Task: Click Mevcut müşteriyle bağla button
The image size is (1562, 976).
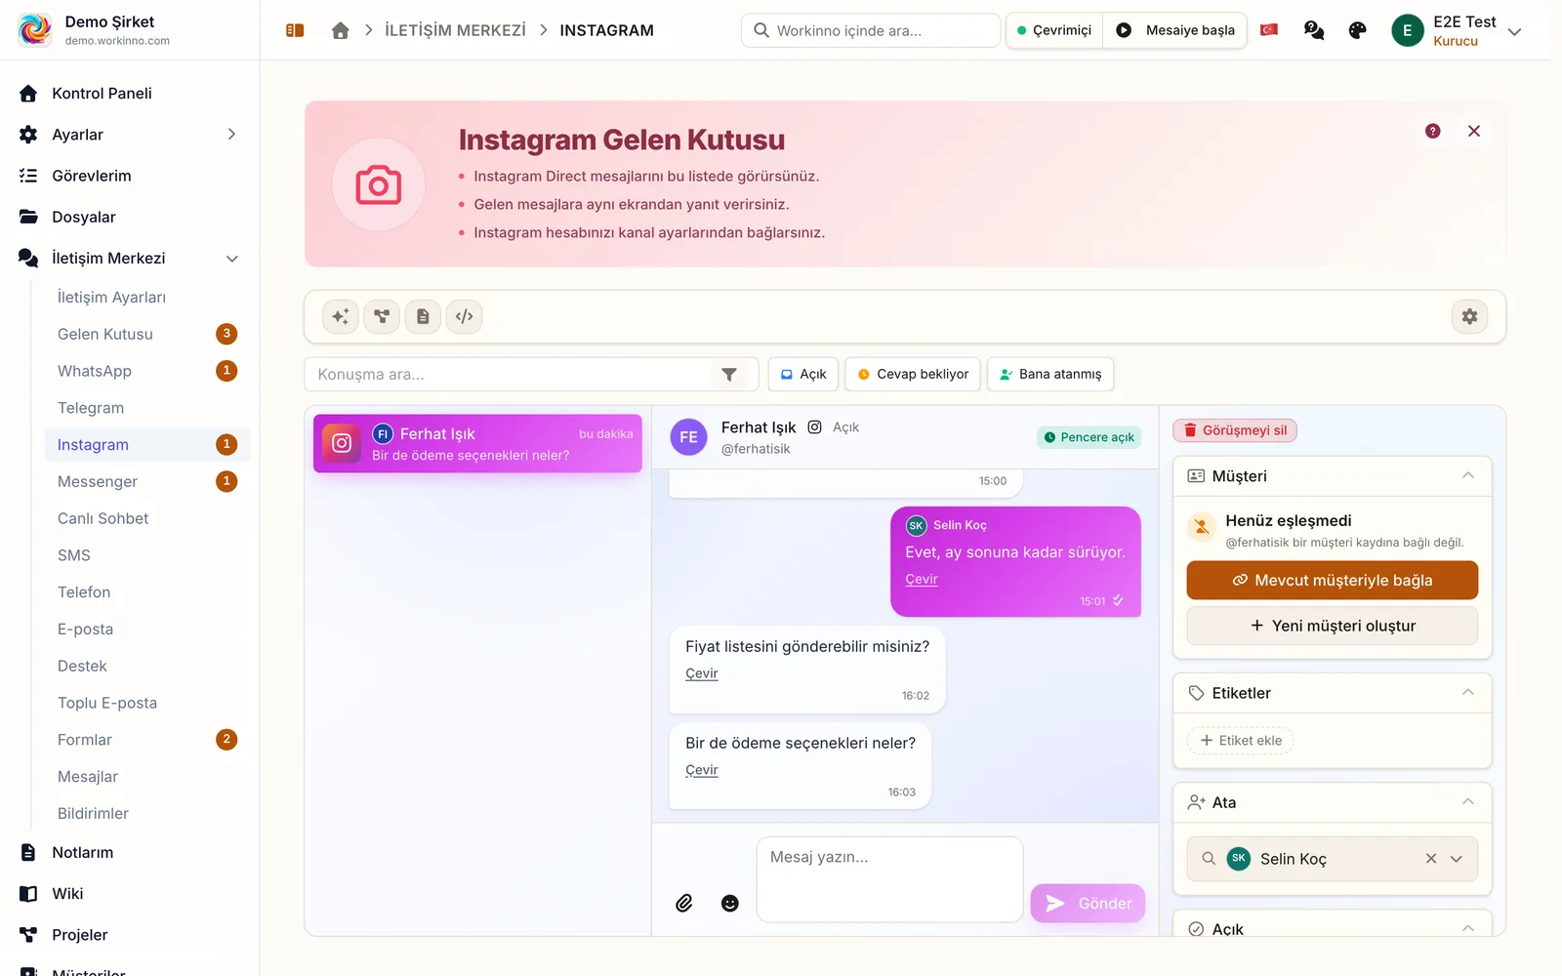Action: [x=1333, y=580]
